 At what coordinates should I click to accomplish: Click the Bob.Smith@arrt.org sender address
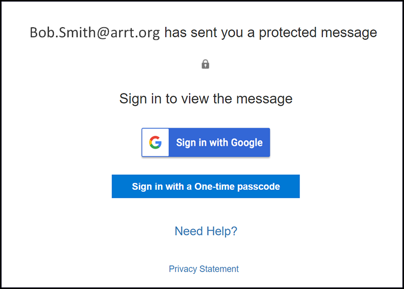[x=95, y=33]
